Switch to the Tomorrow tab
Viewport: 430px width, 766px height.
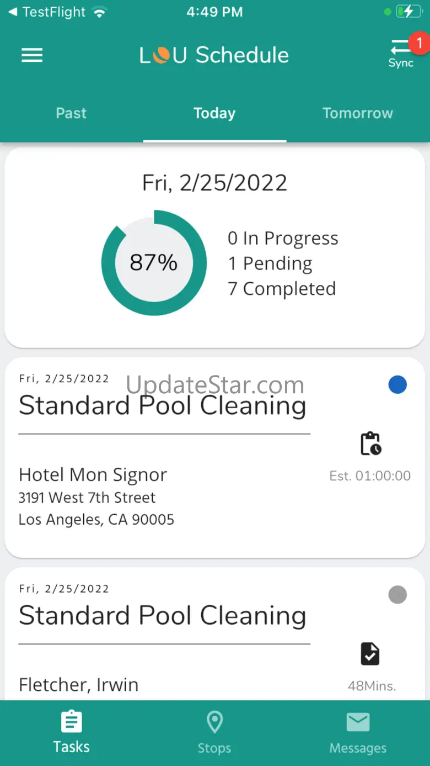(x=357, y=113)
